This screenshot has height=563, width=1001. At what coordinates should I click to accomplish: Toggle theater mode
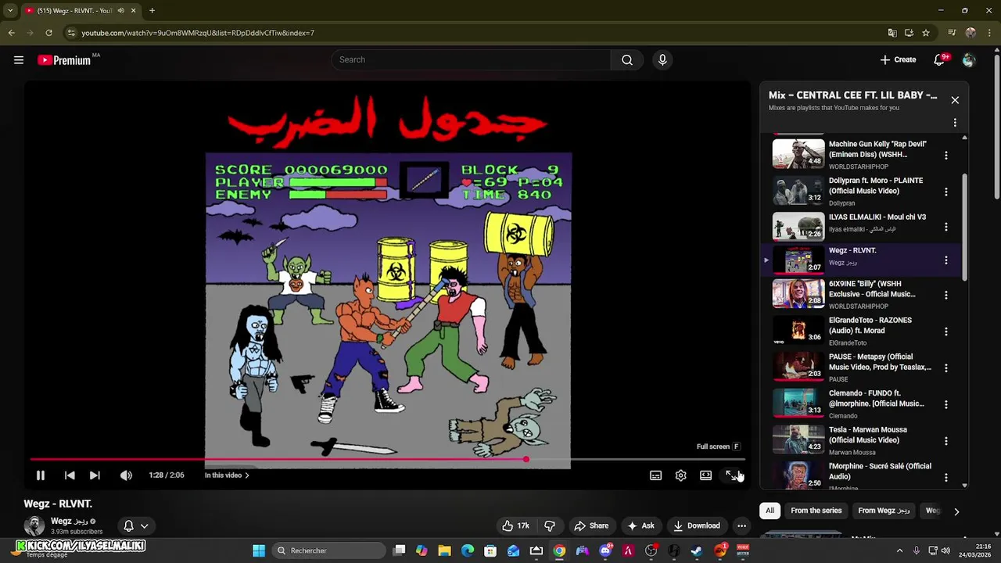click(705, 475)
